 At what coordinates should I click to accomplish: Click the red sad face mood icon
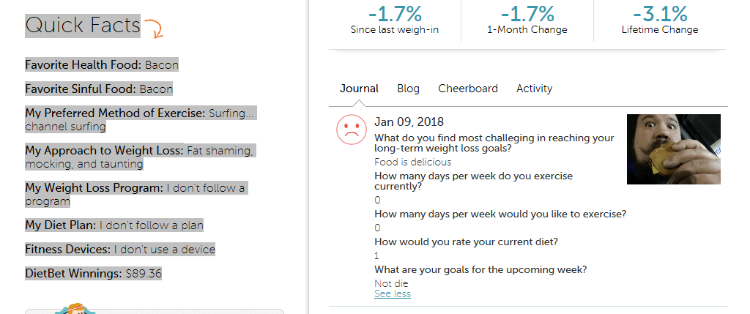[351, 129]
